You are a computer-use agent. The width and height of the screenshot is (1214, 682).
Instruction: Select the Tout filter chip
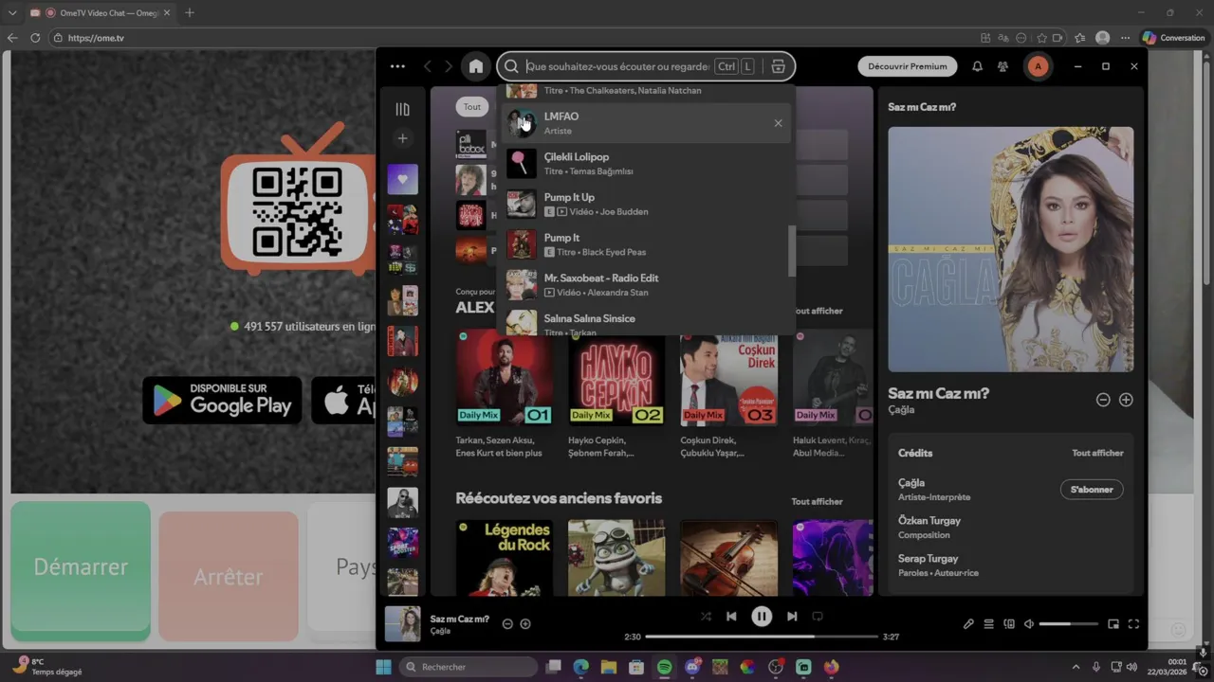472,107
